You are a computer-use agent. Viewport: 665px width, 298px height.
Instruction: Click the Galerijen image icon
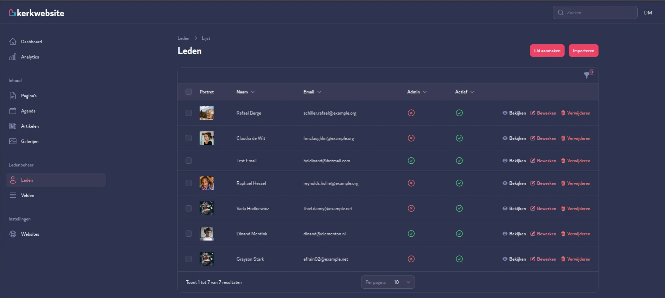click(x=13, y=141)
